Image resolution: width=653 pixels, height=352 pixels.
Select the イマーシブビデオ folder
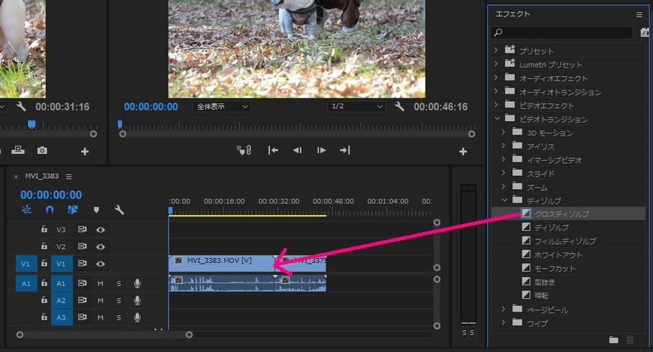554,160
